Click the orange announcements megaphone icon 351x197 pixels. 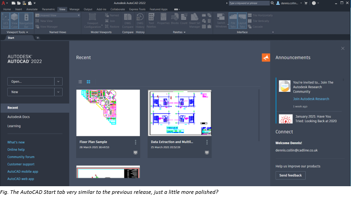(x=266, y=58)
